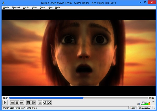Show the playlist view
This screenshot has width=157, height=111.
[x=40, y=103]
